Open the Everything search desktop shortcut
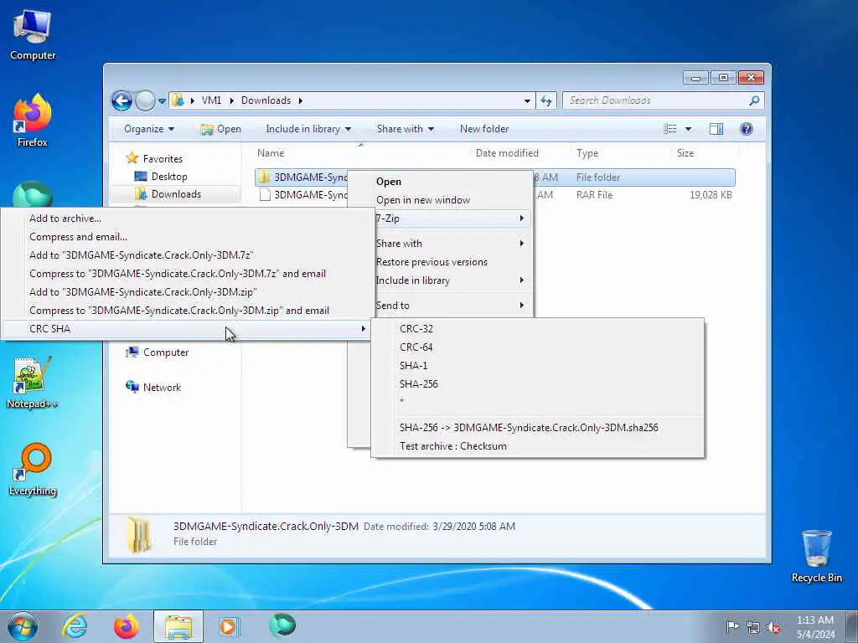Viewport: 858px width, 643px height. 33,470
